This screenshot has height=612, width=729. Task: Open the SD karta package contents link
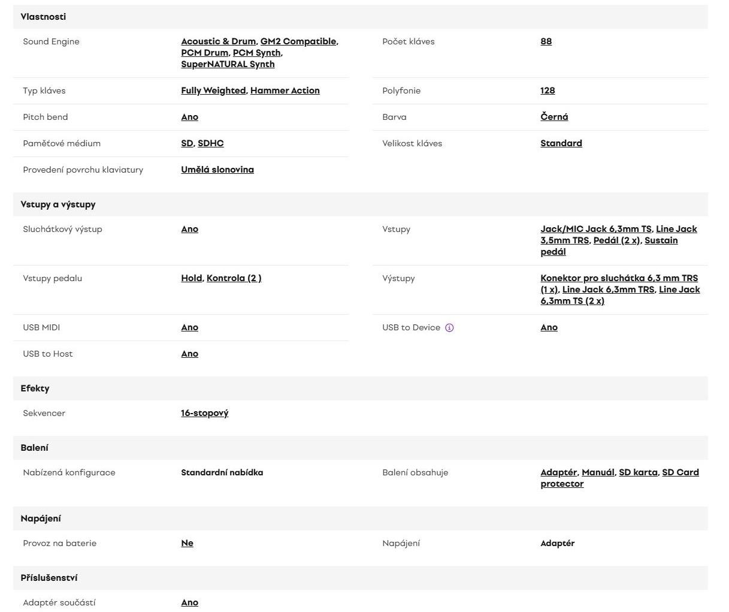pyautogui.click(x=638, y=472)
